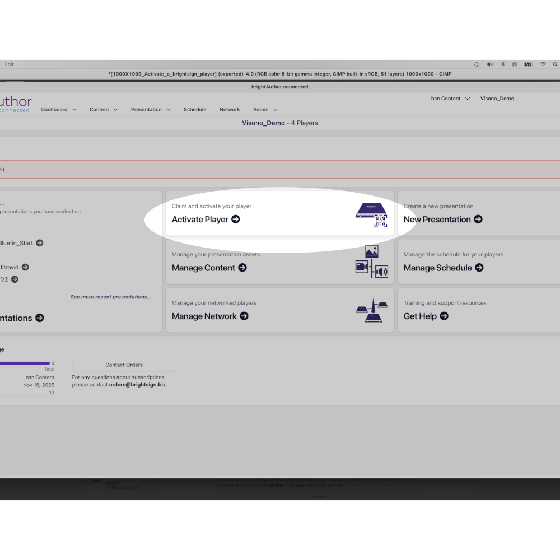Screen dimensions: 560x560
Task: Open the bsn.Content dropdown at top right
Action: click(x=450, y=99)
